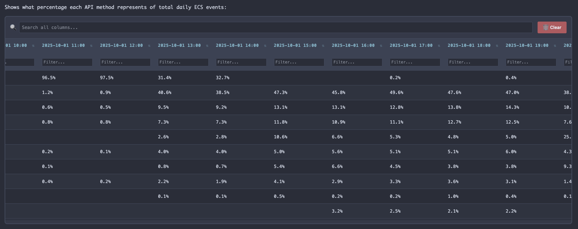578x229 pixels.
Task: Click filter box under 2025-10-01 19:00
Action: (x=531, y=62)
